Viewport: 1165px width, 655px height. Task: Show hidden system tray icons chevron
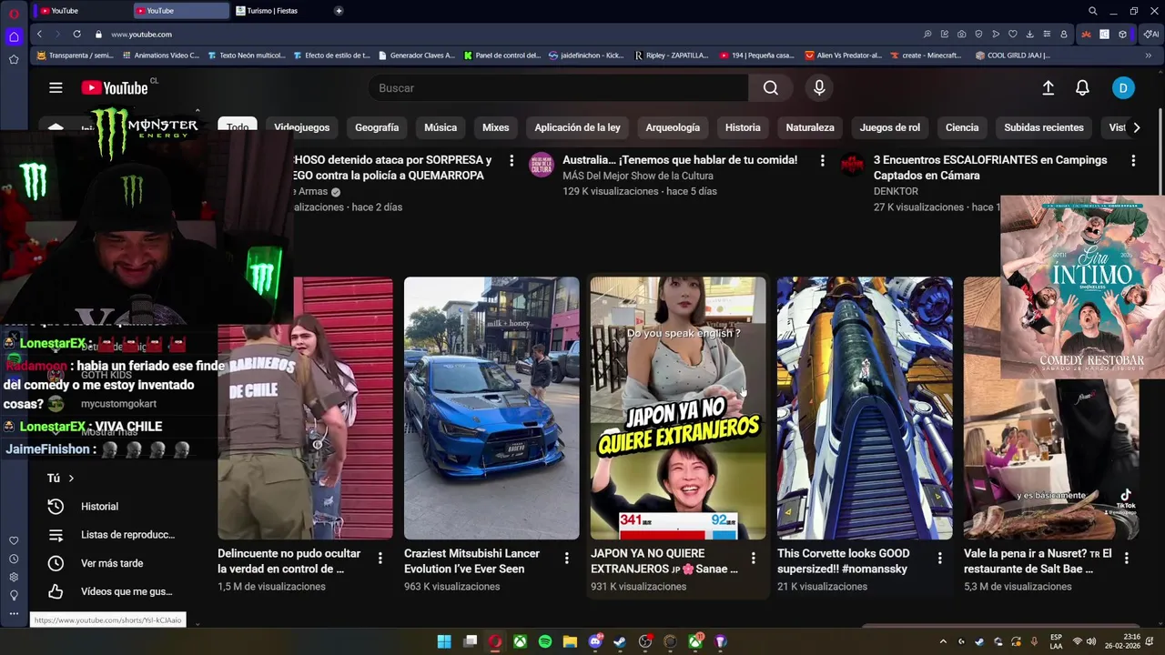[x=943, y=641]
